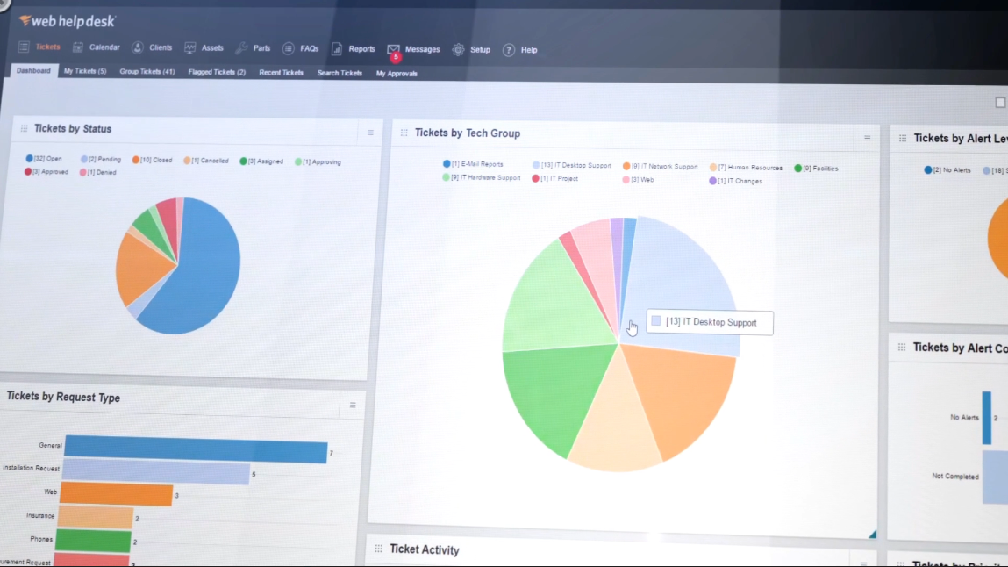
Task: Open the Tickets by Status widget menu
Action: [370, 133]
